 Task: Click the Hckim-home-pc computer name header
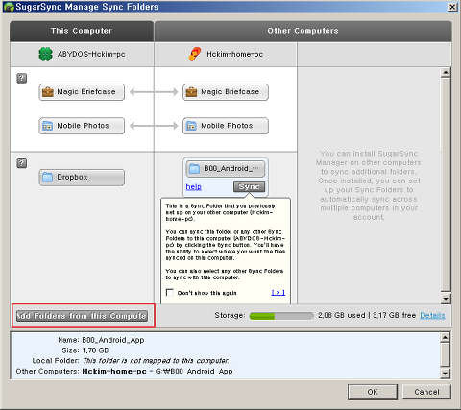click(x=234, y=54)
